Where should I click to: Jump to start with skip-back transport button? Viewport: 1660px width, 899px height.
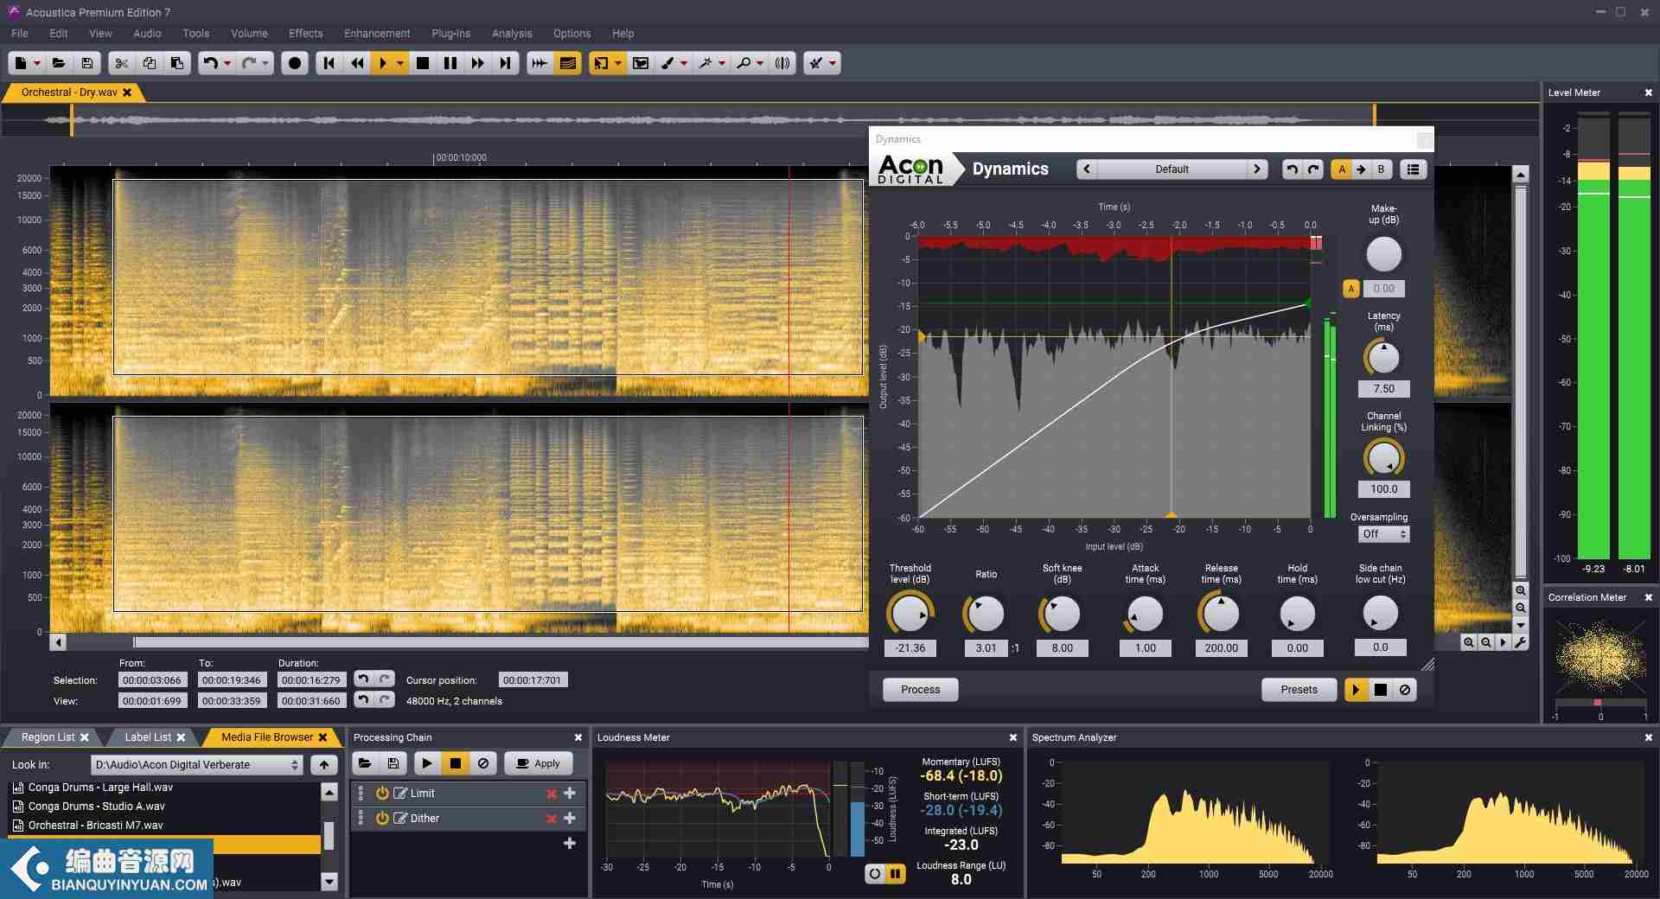click(329, 63)
